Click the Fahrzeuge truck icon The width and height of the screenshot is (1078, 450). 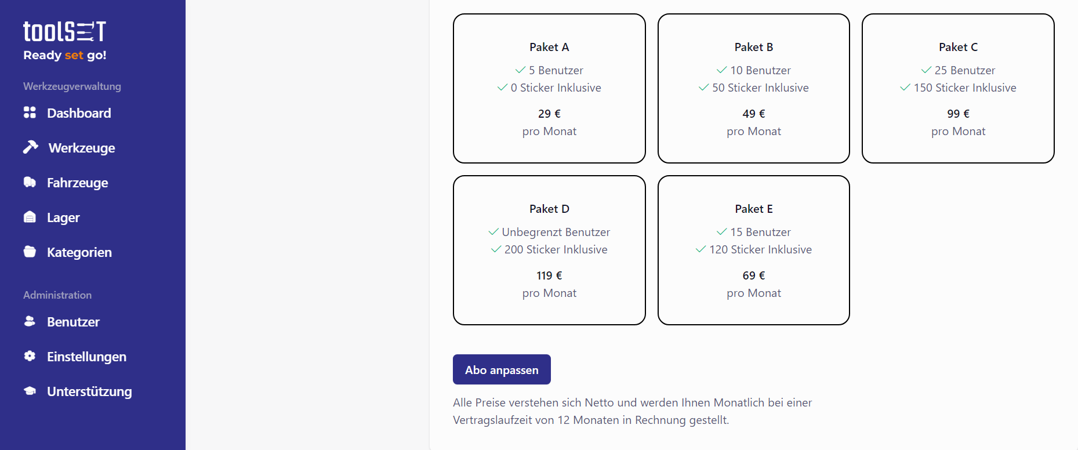30,182
